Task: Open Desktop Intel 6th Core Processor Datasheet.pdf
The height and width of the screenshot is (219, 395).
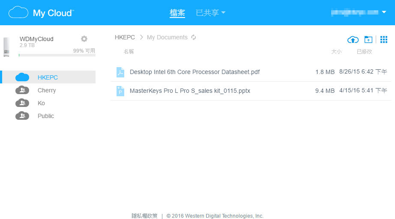Action: pos(195,72)
